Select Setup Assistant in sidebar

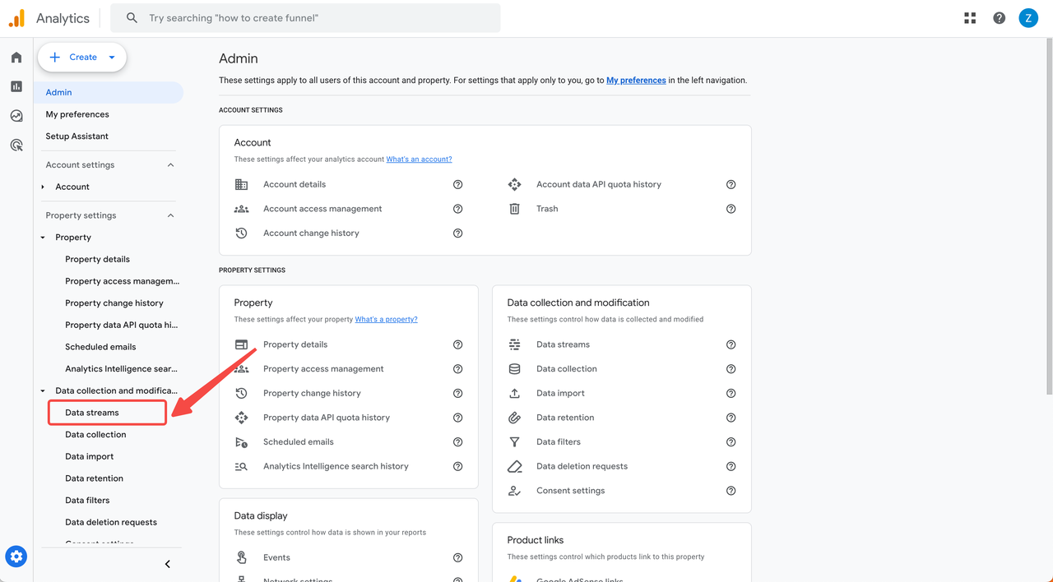point(77,136)
